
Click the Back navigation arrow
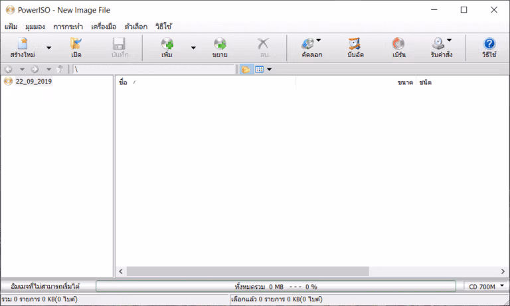pos(9,69)
